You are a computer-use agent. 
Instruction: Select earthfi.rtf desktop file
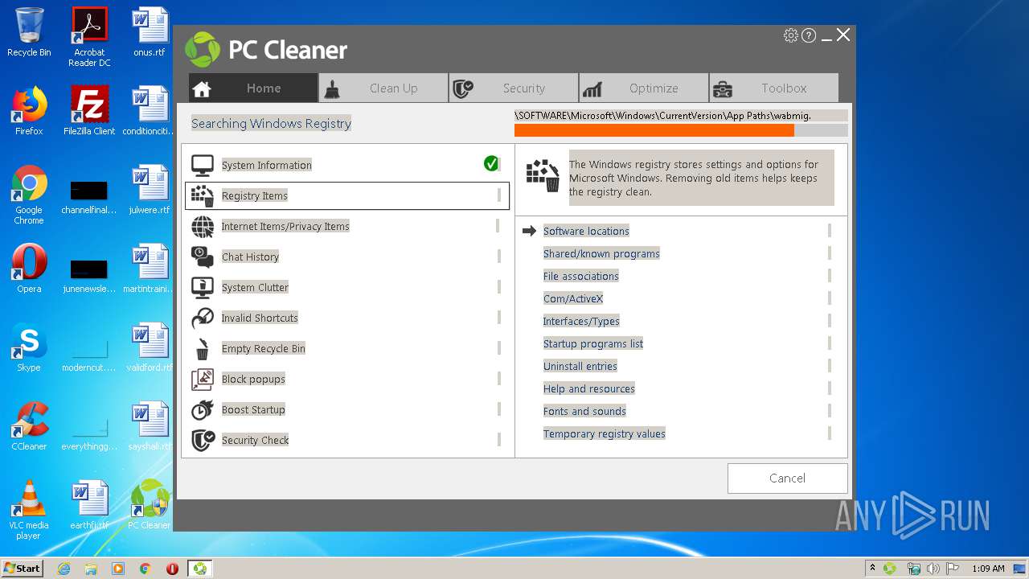89,505
